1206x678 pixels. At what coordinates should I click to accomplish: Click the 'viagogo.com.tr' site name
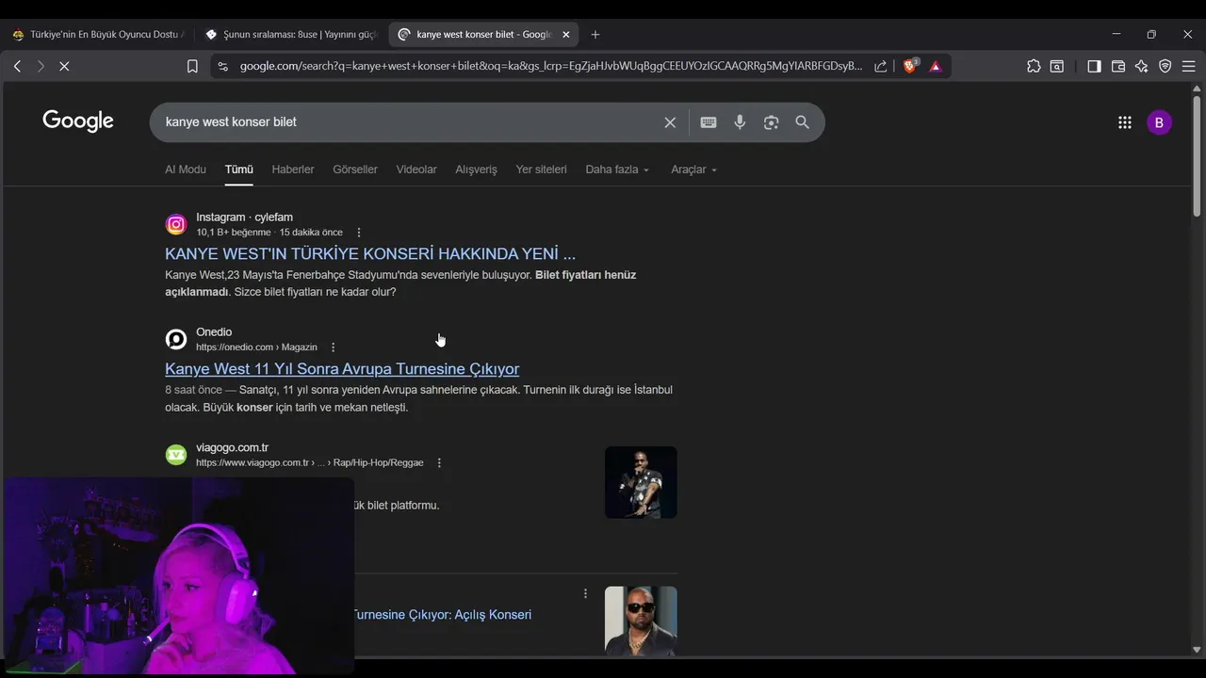[x=232, y=447]
